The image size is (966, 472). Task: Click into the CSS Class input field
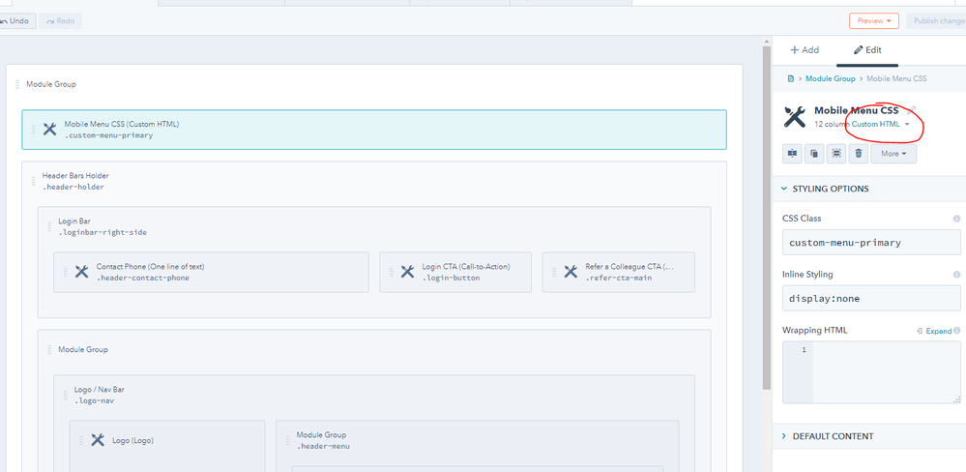coord(871,242)
